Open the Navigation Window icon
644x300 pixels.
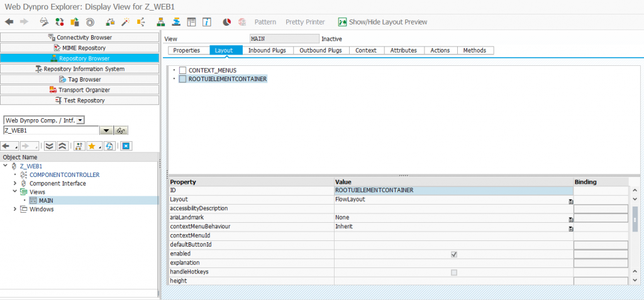point(176,22)
